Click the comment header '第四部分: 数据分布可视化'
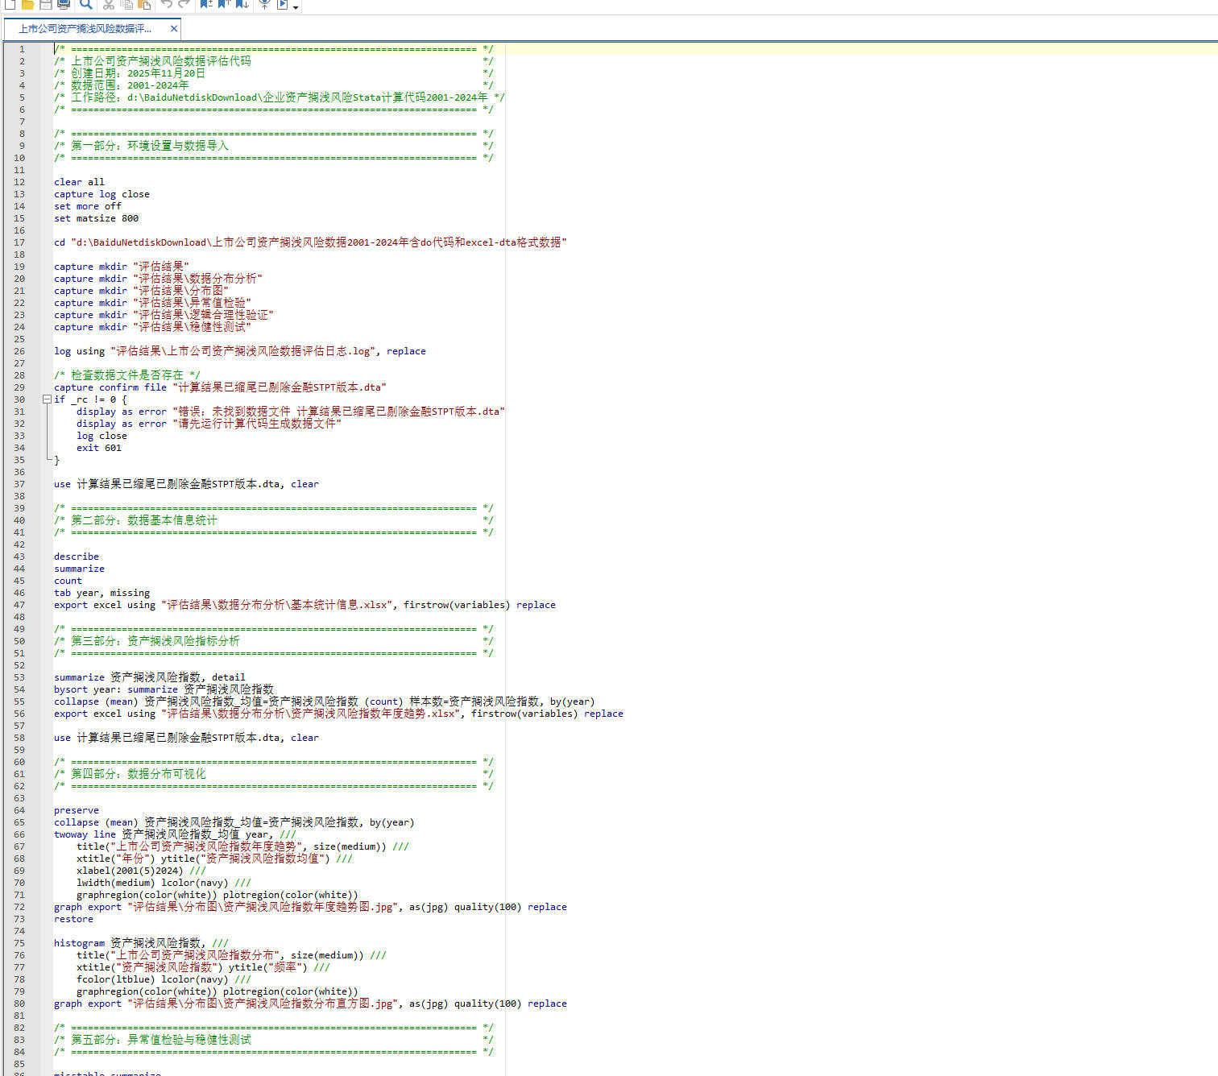The width and height of the screenshot is (1218, 1076). point(139,774)
